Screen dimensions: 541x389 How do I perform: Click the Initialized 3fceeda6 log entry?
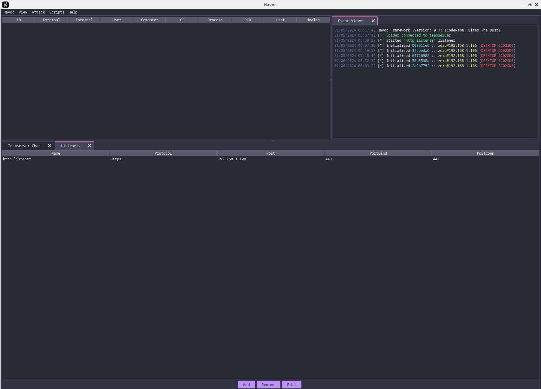425,51
